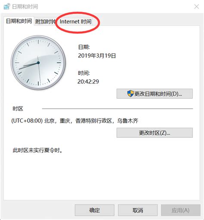
Task: Confirm with the 确定 button
Action: point(95,210)
